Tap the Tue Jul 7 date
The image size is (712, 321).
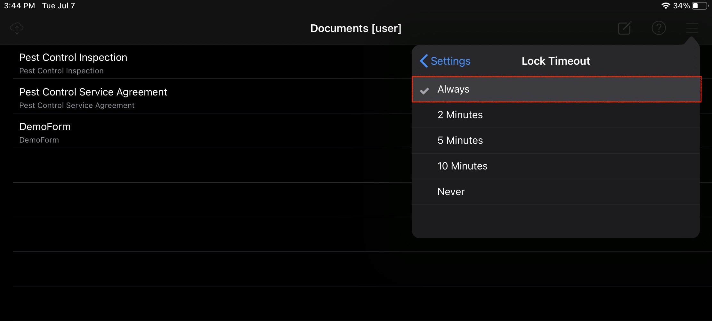pos(59,6)
